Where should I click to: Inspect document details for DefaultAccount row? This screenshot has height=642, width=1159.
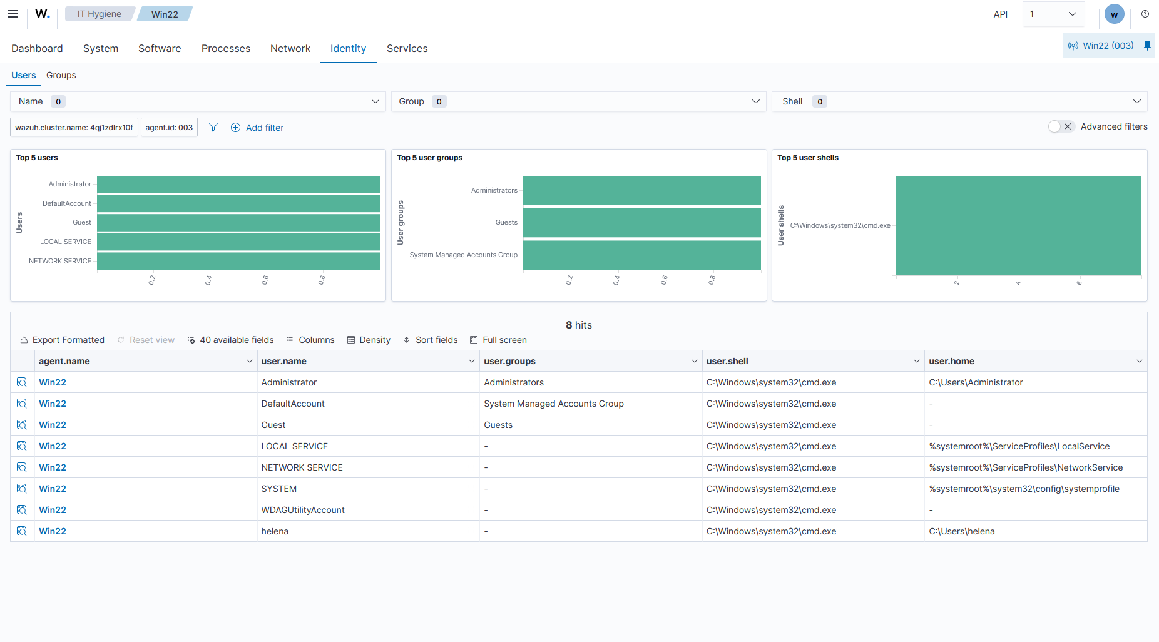[x=22, y=404]
